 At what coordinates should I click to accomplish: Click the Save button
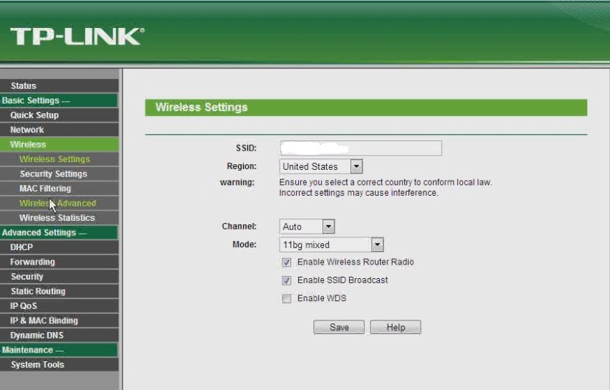coord(339,328)
